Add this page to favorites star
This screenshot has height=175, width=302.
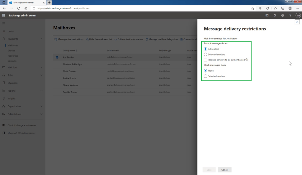(x=252, y=8)
